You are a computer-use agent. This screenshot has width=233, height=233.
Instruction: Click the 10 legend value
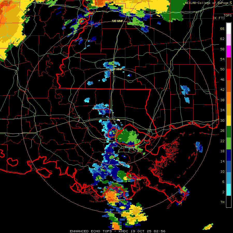pyautogui.click(x=222, y=171)
